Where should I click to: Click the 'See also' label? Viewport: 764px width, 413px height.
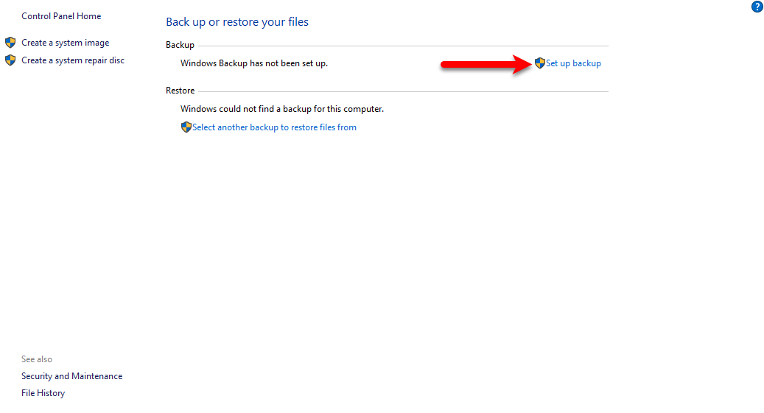point(37,359)
